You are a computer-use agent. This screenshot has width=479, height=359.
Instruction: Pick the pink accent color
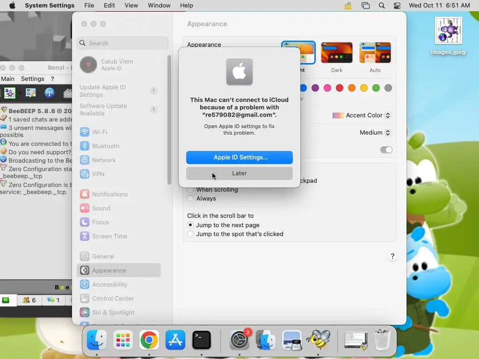(x=327, y=88)
